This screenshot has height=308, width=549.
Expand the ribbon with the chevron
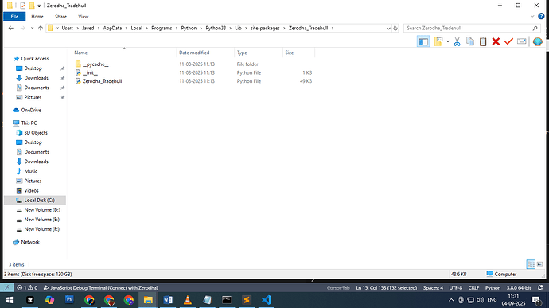[x=532, y=17]
